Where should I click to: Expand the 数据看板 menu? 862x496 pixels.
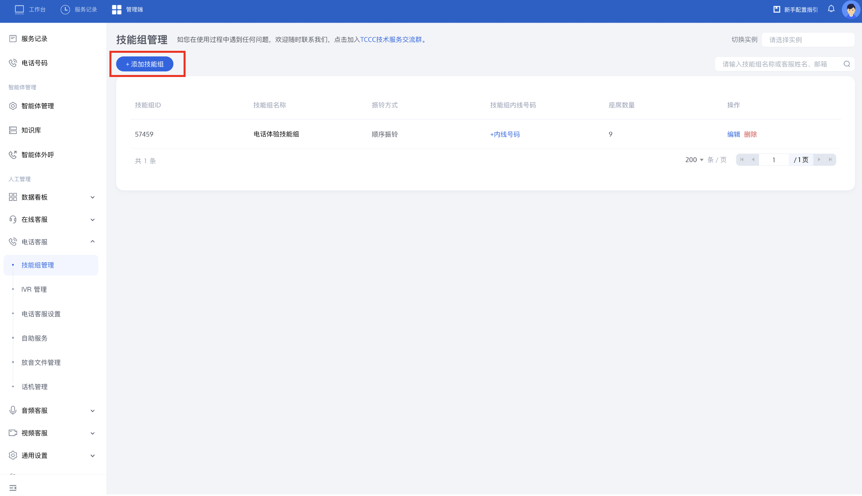tap(52, 197)
